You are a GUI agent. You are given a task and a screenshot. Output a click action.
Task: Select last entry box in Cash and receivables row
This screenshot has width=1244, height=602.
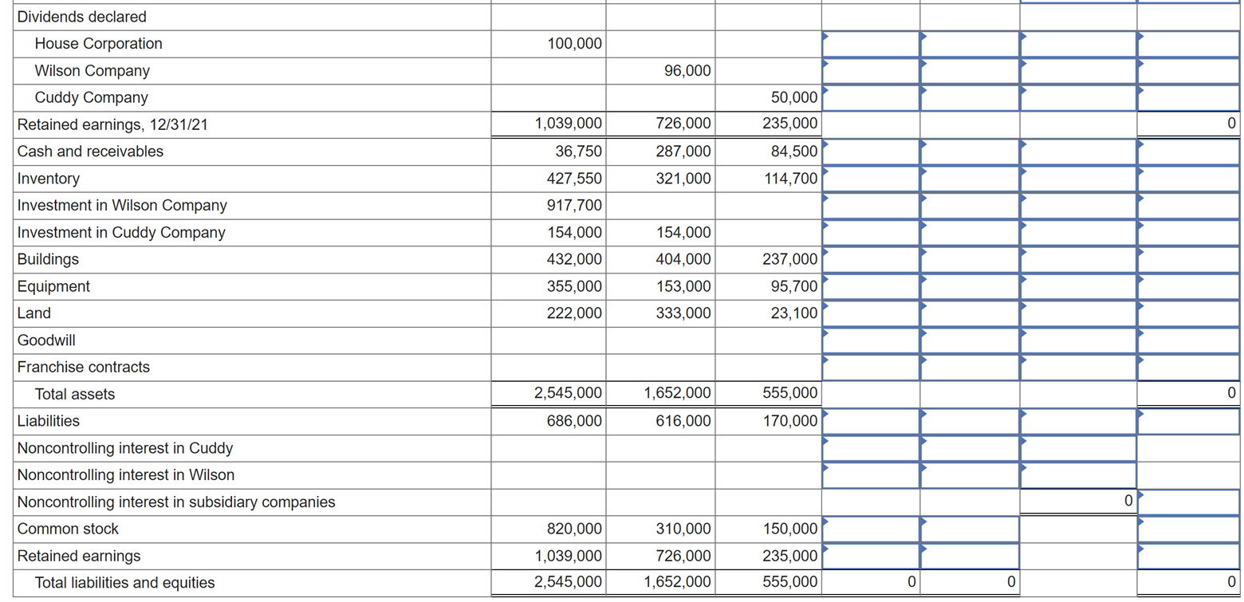point(1188,151)
